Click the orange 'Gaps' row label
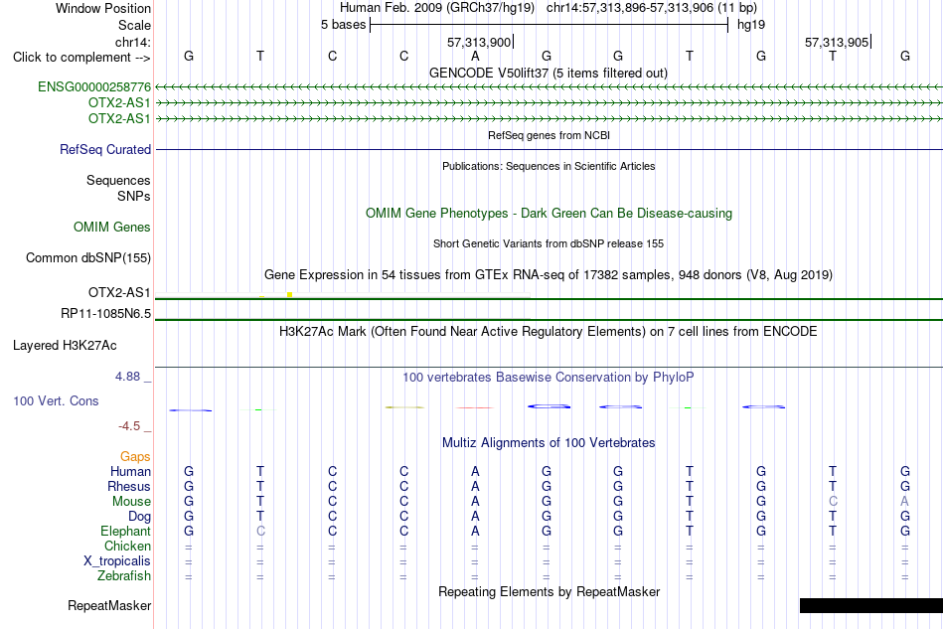The height and width of the screenshot is (629, 944). point(135,457)
